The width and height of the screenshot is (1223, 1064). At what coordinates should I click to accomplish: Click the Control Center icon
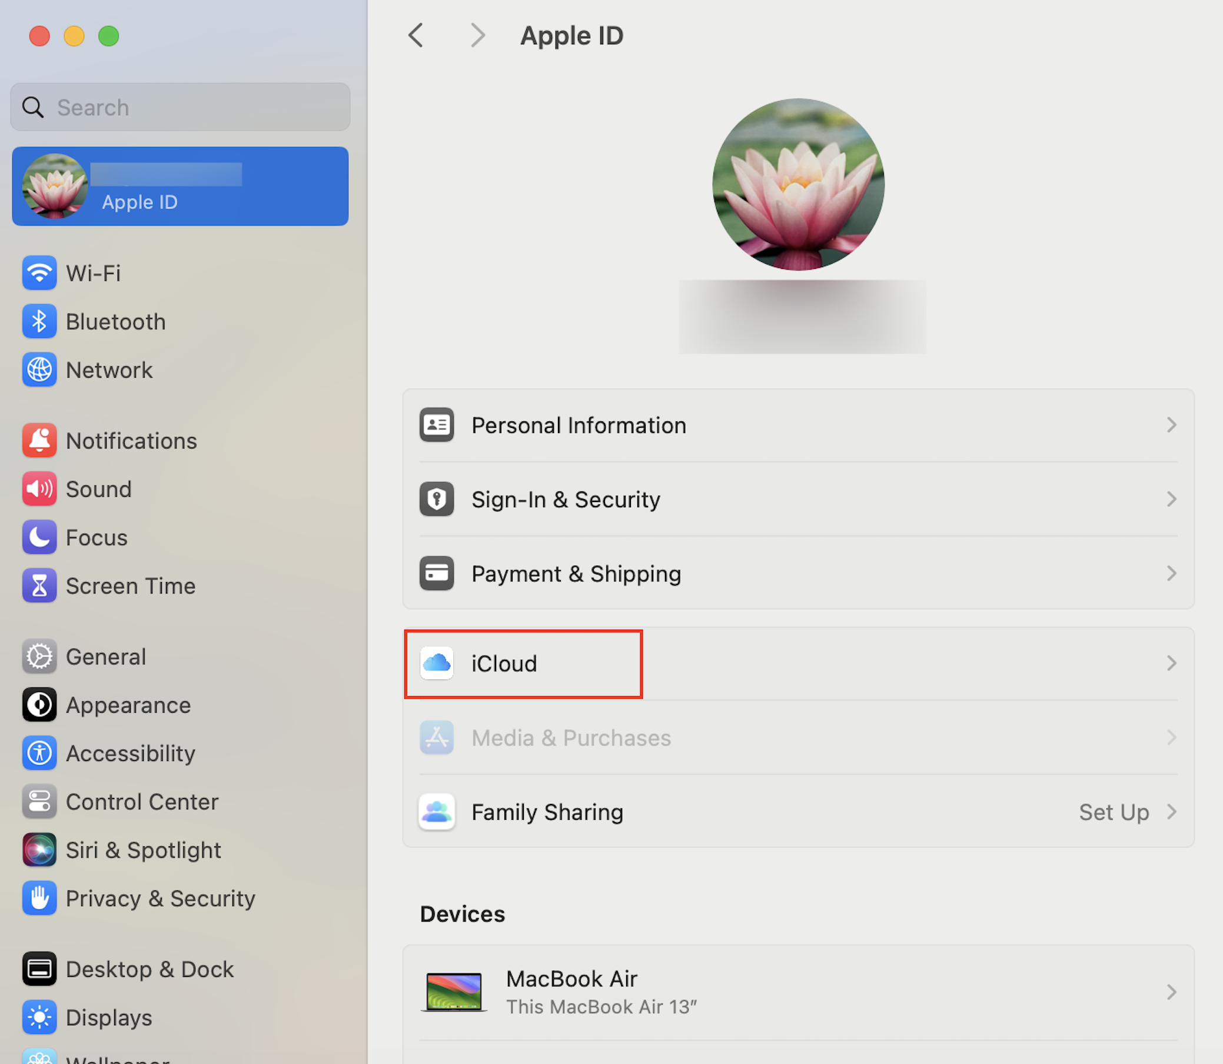pyautogui.click(x=39, y=802)
